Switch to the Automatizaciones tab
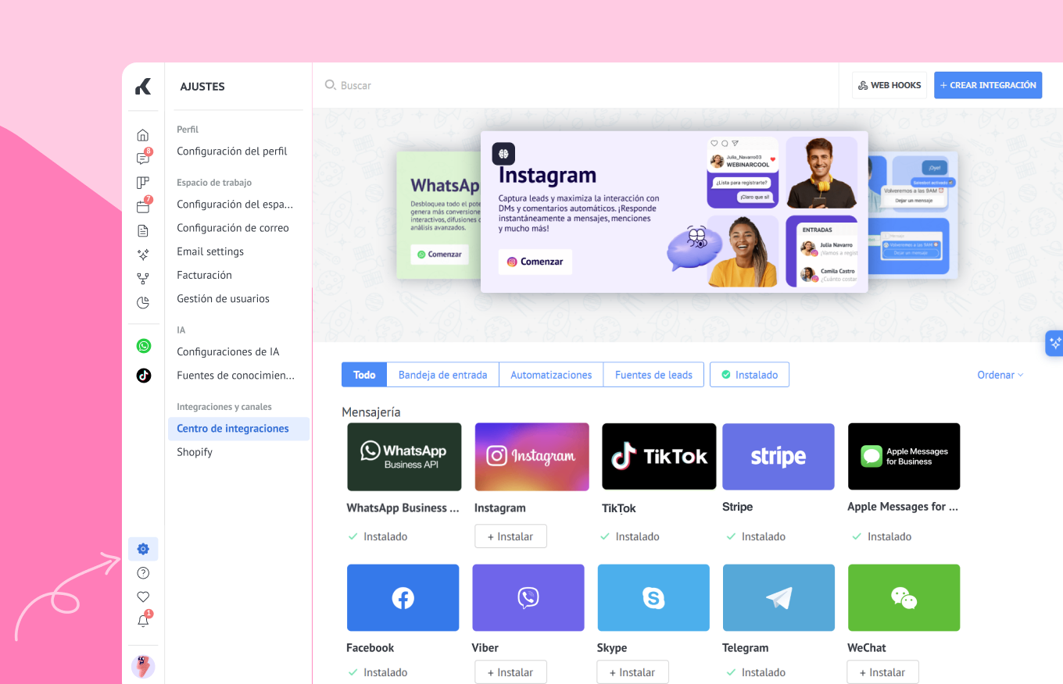This screenshot has height=684, width=1063. (551, 375)
